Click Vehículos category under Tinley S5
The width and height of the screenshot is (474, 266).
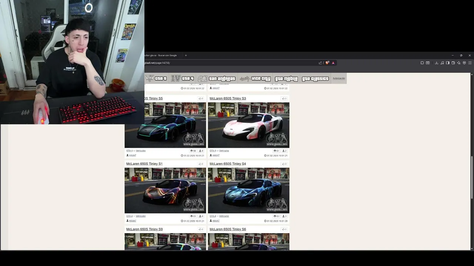click(x=141, y=151)
